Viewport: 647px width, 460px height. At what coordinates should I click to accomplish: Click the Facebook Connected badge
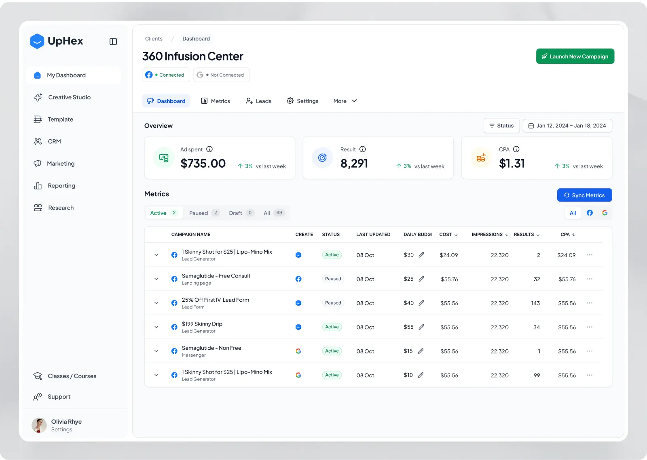(166, 75)
